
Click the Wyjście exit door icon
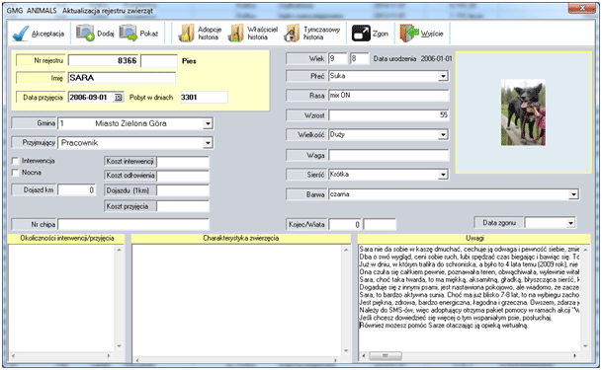pos(409,34)
